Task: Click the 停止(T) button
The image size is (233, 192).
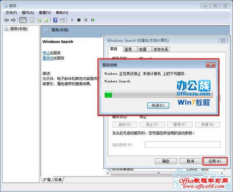Action: 152,125
